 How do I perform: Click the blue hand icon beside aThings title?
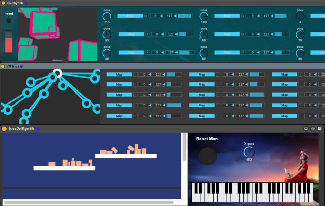pyautogui.click(x=21, y=66)
